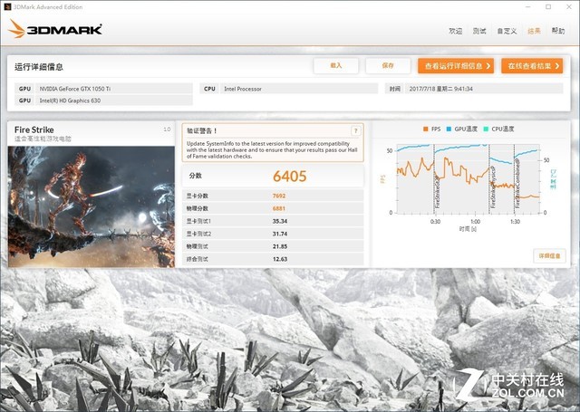580x412 pixels.
Task: Click the NVIDIA GeForce GTX 1050 Ti field
Action: tap(114, 89)
